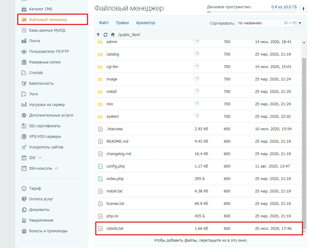Click the home folder icon

113,35
